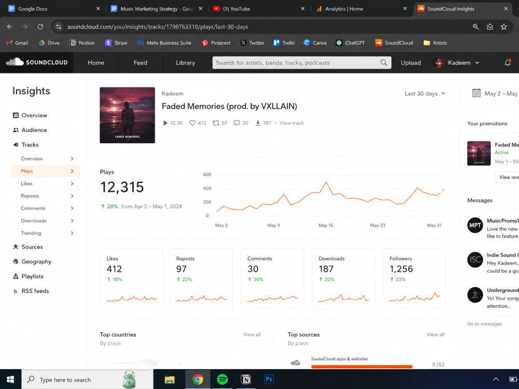Open Gmail bookmark
The height and width of the screenshot is (389, 519).
pos(17,43)
